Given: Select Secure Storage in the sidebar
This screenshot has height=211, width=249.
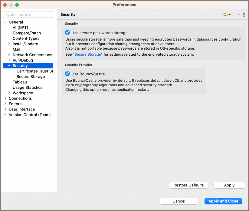Looking at the screenshot, I should [31, 77].
